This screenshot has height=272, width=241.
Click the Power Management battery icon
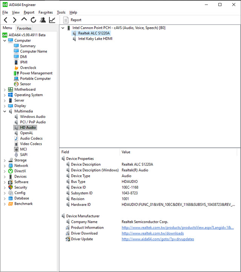(x=16, y=73)
